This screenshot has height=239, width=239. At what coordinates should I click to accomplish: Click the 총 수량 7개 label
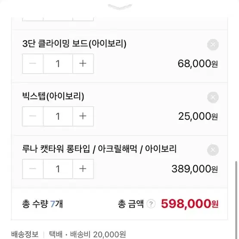pos(42,204)
